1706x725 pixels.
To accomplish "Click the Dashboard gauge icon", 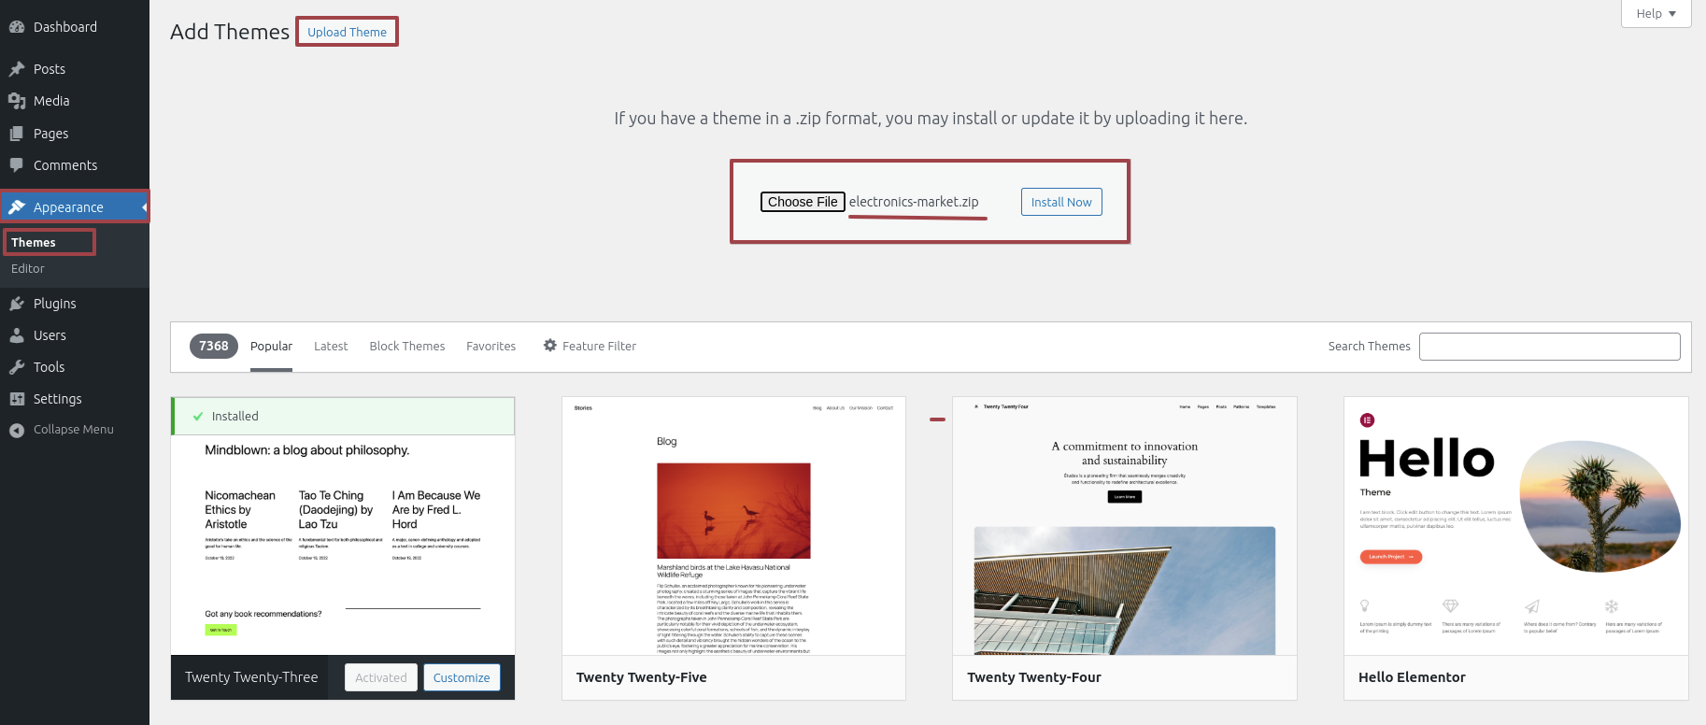I will (17, 27).
